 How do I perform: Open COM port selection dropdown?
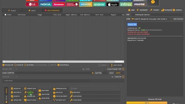click(x=150, y=19)
